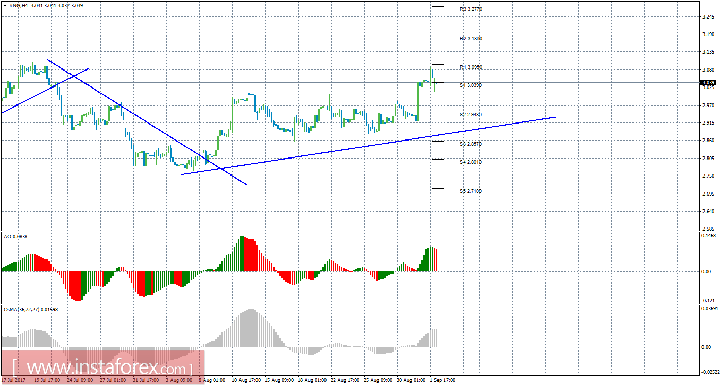Click the 2.805 price axis value
This screenshot has height=386, width=720.
708,159
